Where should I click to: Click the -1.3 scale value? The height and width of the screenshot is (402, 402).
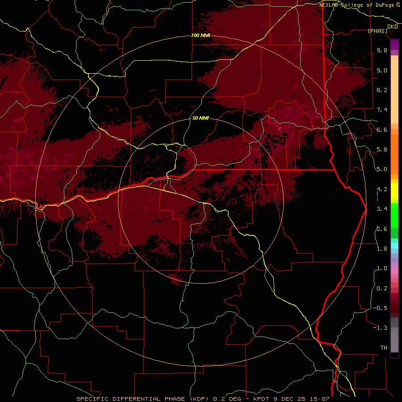click(380, 328)
